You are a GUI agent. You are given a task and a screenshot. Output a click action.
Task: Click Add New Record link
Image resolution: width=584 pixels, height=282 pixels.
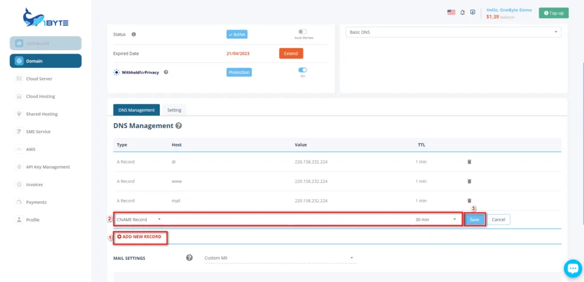(x=140, y=236)
